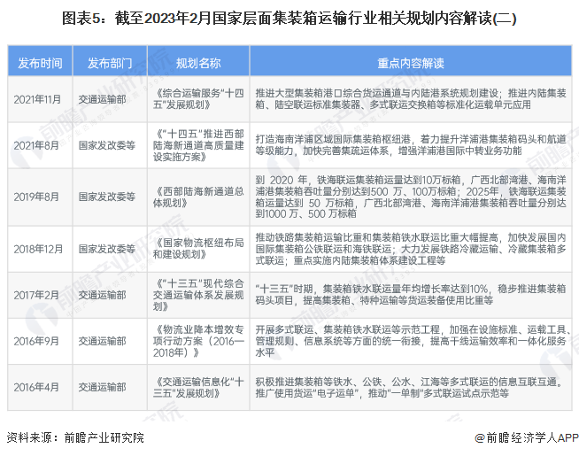The width and height of the screenshot is (579, 456).
Task: Click the @前瞻经济学人APP credit text
Action: coord(527,438)
